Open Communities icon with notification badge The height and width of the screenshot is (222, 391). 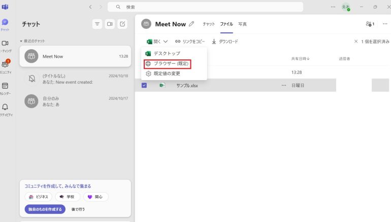[5, 66]
